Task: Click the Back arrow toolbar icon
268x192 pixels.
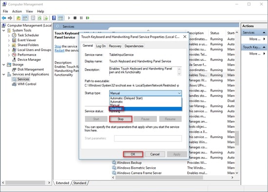Action: (4, 18)
